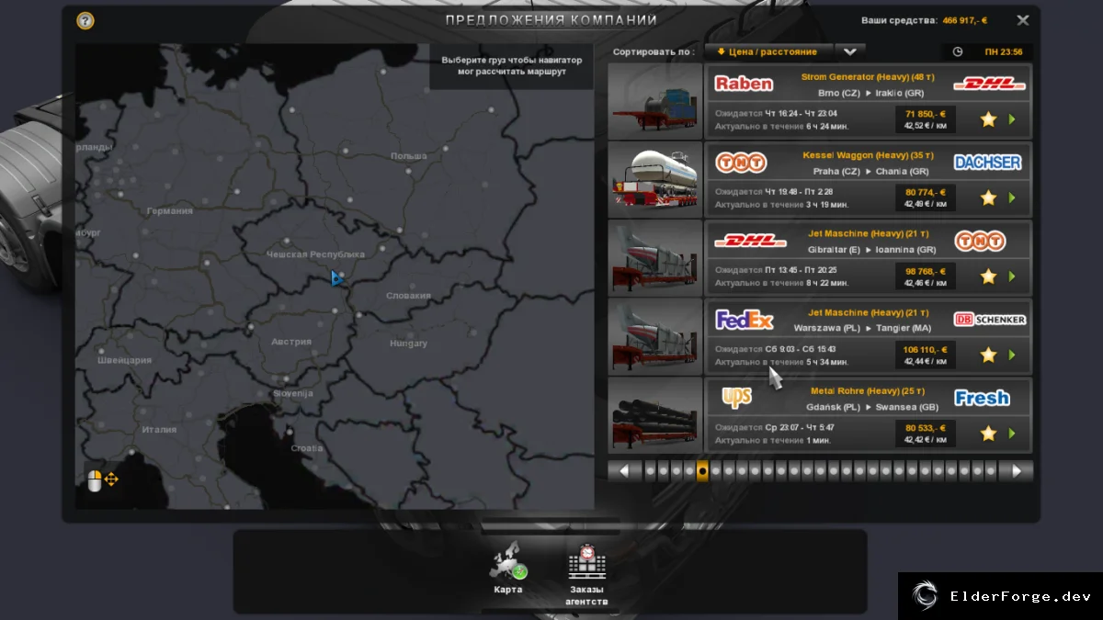This screenshot has height=620, width=1103.
Task: Go to the previous page of offers
Action: [x=625, y=471]
